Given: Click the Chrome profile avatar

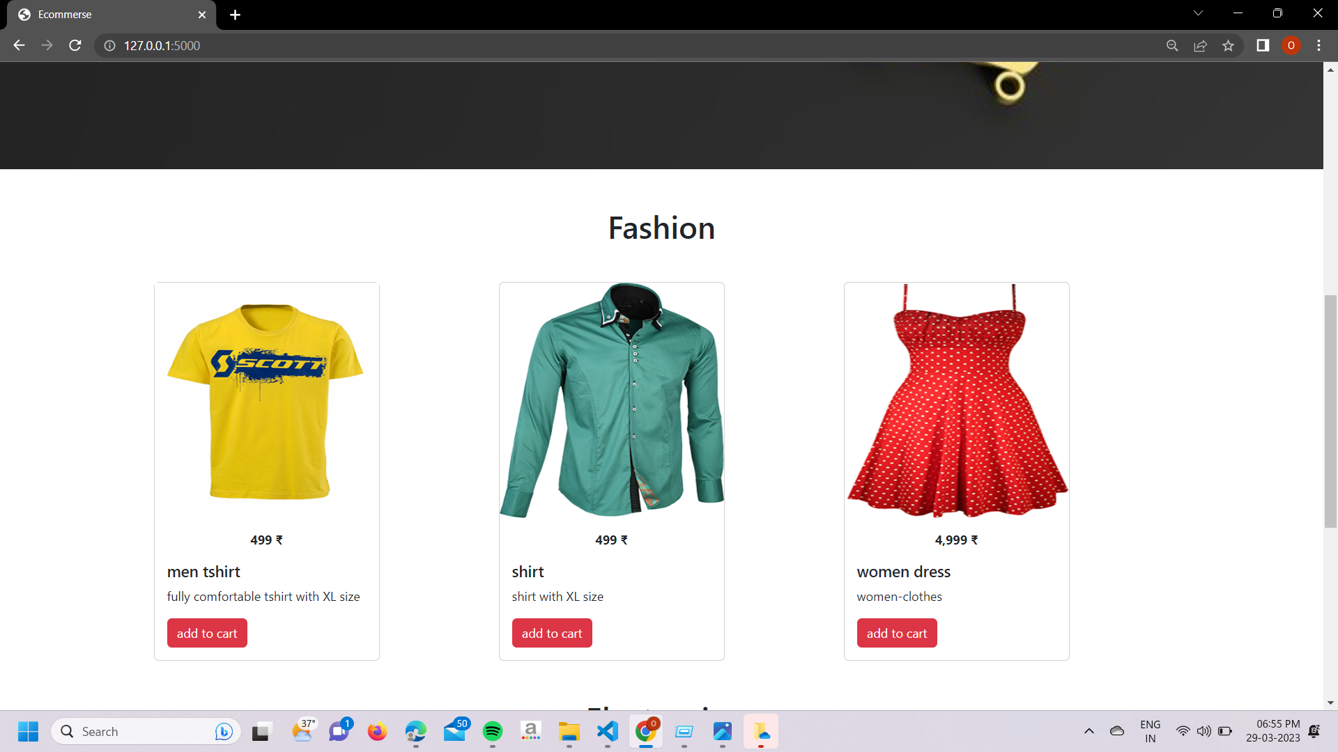Looking at the screenshot, I should coord(1291,45).
